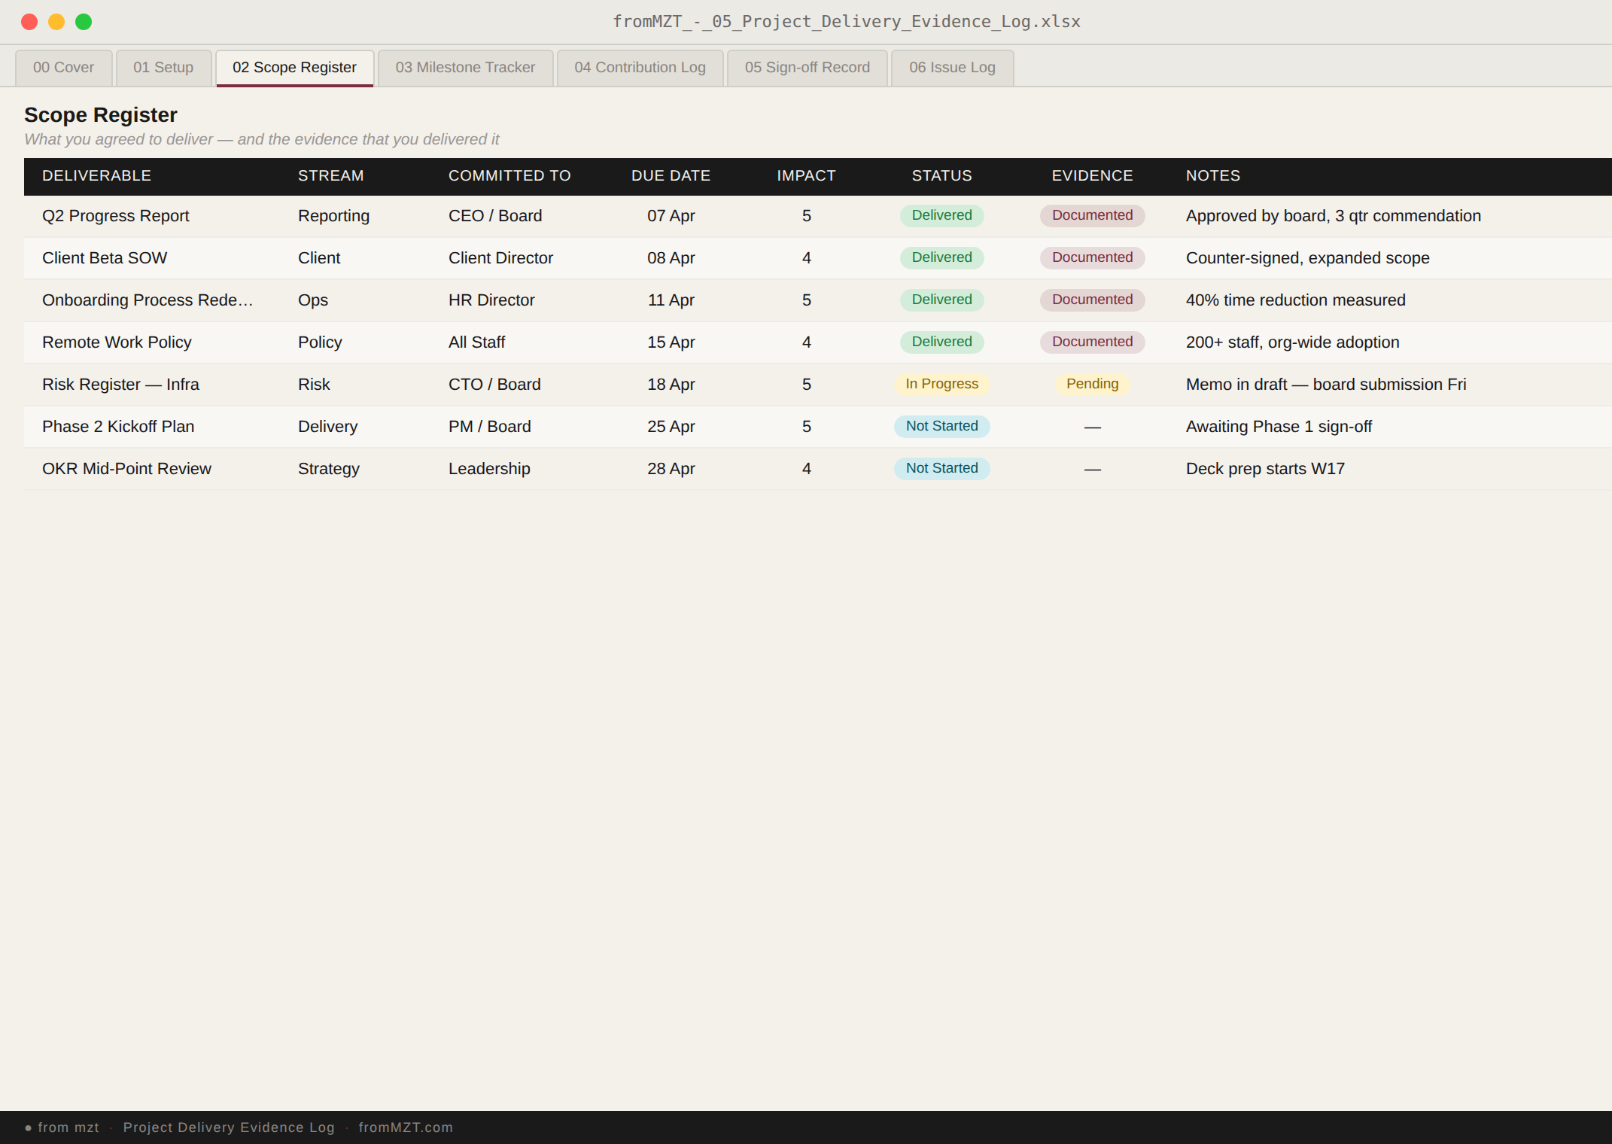Open the 06 Issue Log tab
This screenshot has height=1144, width=1612.
pyautogui.click(x=952, y=68)
